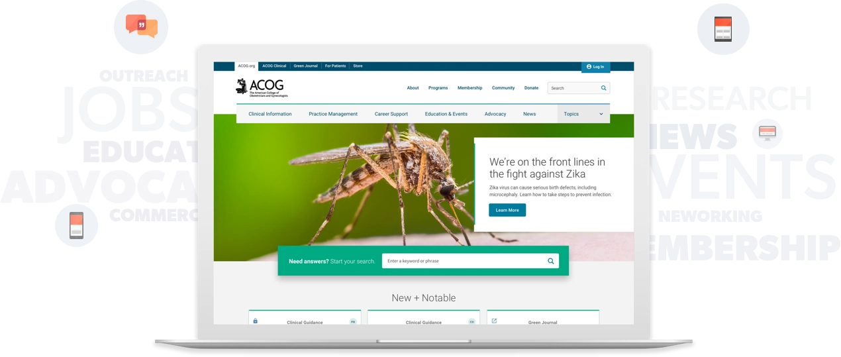841x357 pixels.
Task: Open the Education & Events menu
Action: click(446, 114)
